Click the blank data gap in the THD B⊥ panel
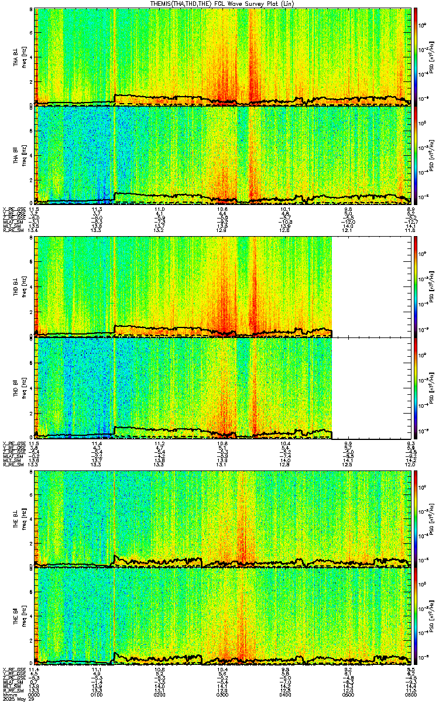Screen dimensions: 439x703 tap(372, 286)
